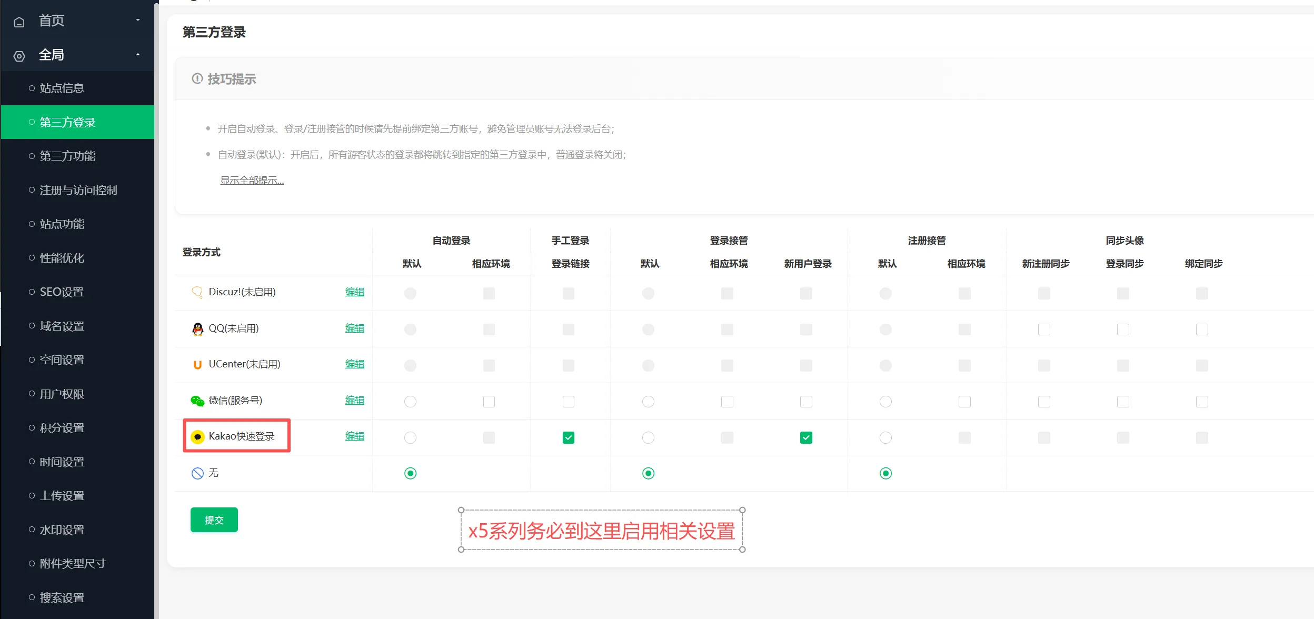
Task: Select 无 for 注册接管 默认
Action: [885, 473]
